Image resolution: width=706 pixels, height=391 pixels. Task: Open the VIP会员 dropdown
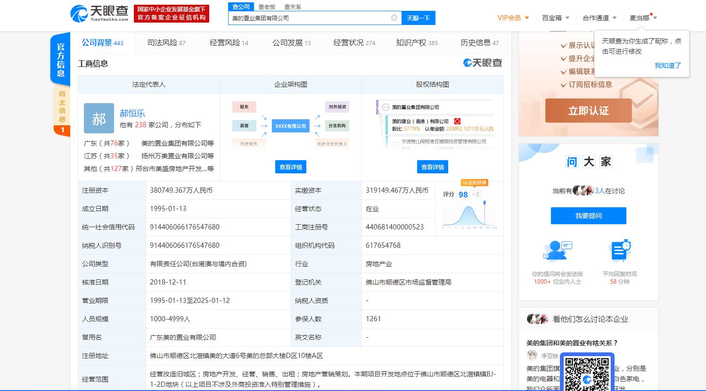pyautogui.click(x=513, y=18)
